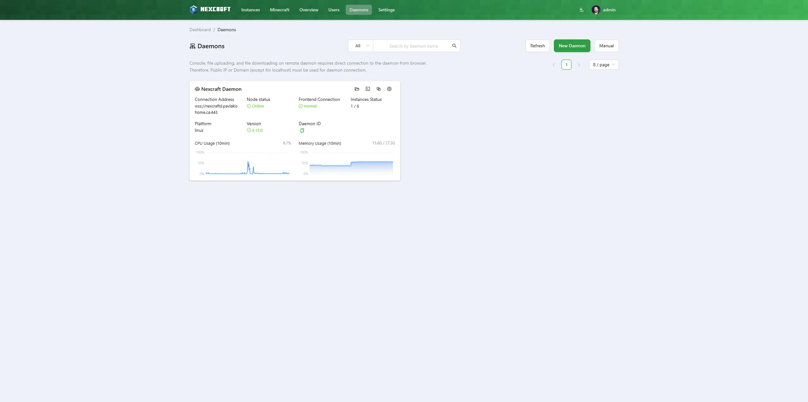Open the 8 / page dropdown
The width and height of the screenshot is (808, 402).
[604, 65]
